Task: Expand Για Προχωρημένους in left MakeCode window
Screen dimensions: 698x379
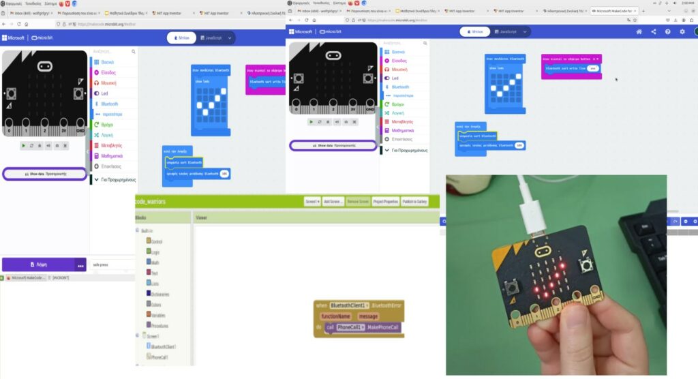Action: [x=112, y=180]
